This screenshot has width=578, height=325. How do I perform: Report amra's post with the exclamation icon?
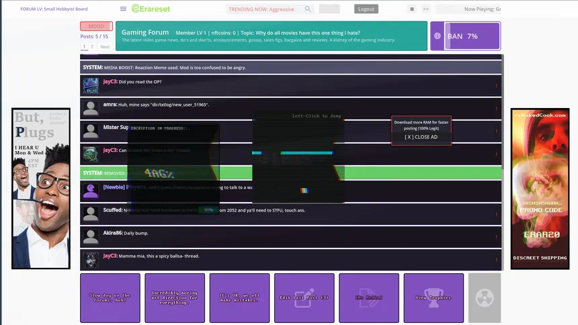pyautogui.click(x=496, y=109)
